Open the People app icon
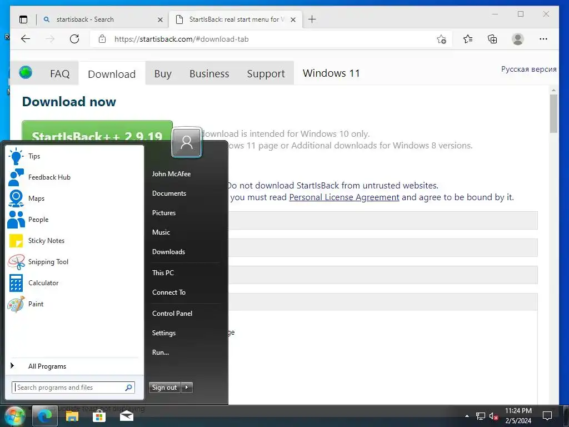 click(x=16, y=220)
